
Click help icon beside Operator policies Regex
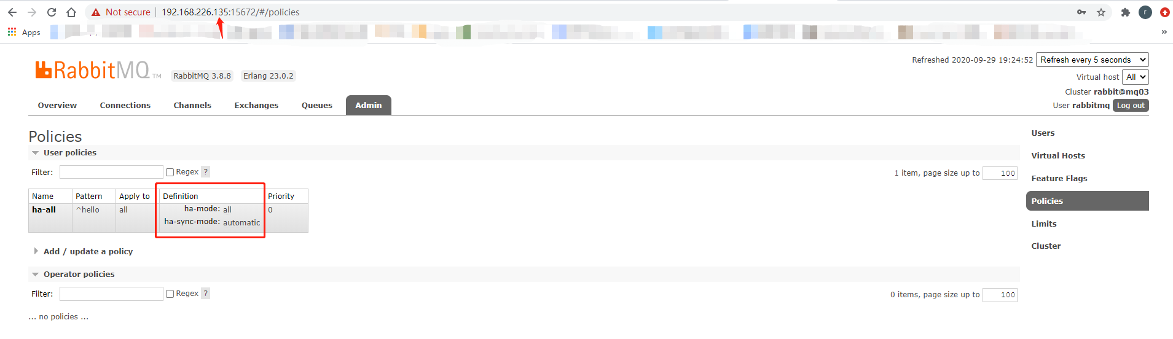[x=206, y=294]
